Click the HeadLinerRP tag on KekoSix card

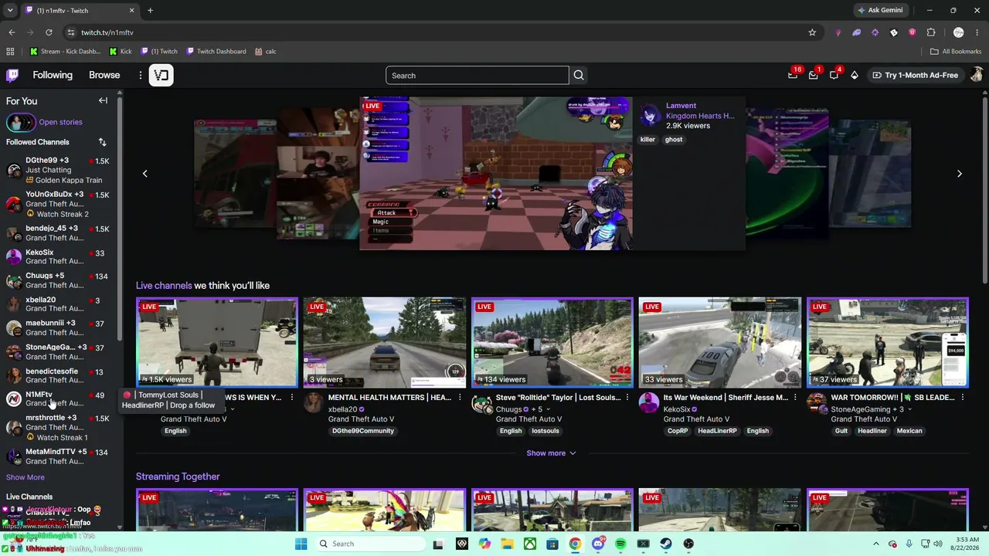pos(717,431)
